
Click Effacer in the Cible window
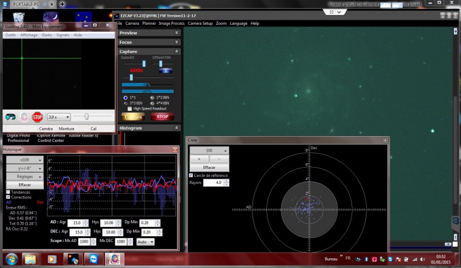click(x=209, y=167)
